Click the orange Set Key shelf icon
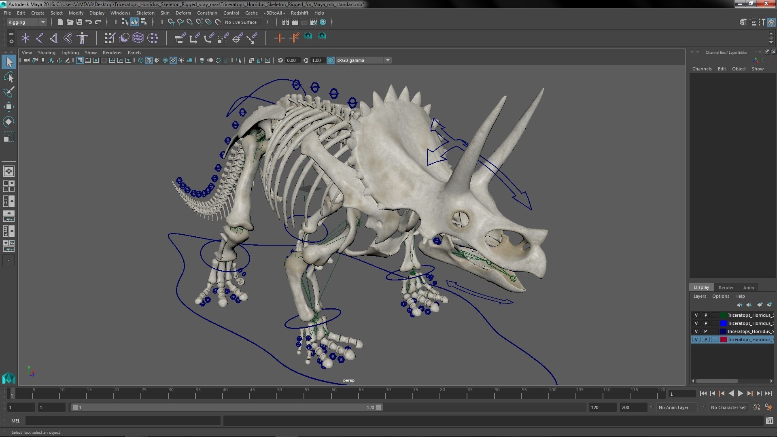Image resolution: width=777 pixels, height=437 pixels. click(279, 38)
